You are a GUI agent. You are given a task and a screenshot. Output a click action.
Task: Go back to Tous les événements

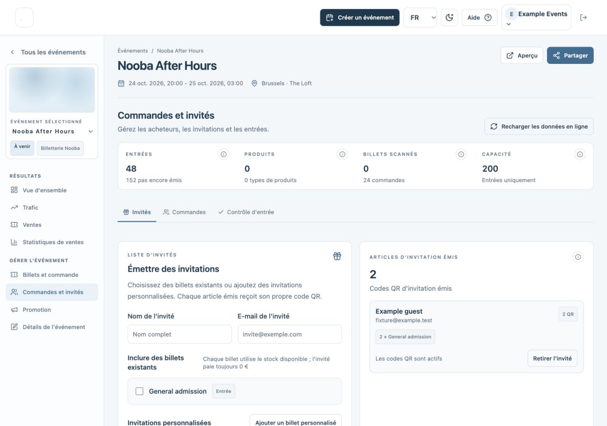click(x=48, y=52)
